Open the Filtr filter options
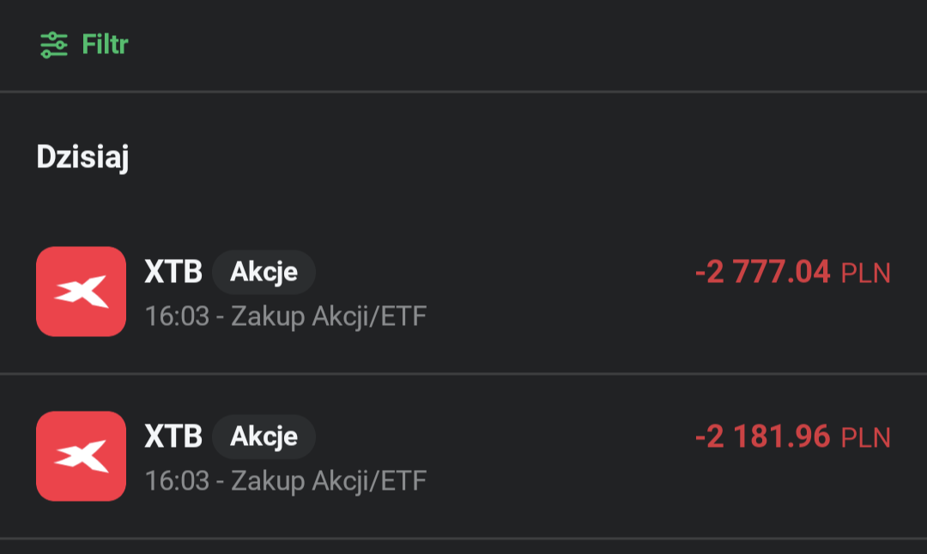The height and width of the screenshot is (554, 927). click(105, 45)
